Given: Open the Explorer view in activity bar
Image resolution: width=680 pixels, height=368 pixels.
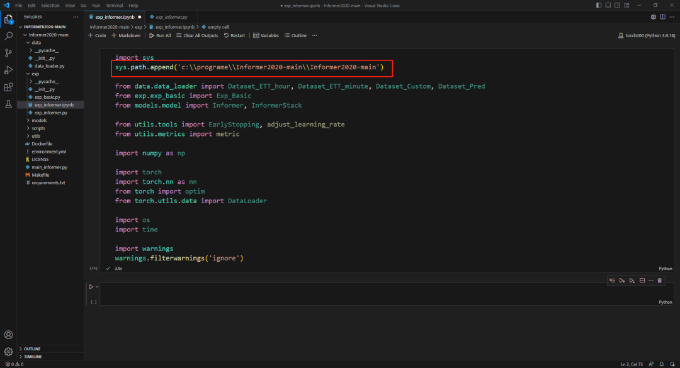Looking at the screenshot, I should [x=8, y=19].
